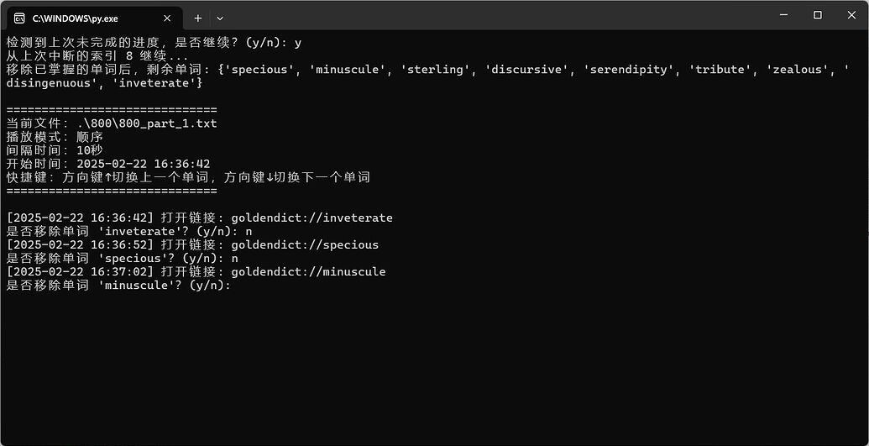Close the C:\WINDOWS\py.exe tab
Image resolution: width=869 pixels, height=446 pixels.
[x=167, y=18]
